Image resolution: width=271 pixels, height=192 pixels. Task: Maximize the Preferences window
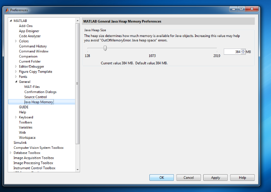point(242,9)
